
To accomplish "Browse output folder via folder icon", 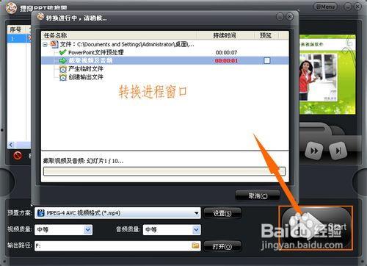I will pos(195,245).
